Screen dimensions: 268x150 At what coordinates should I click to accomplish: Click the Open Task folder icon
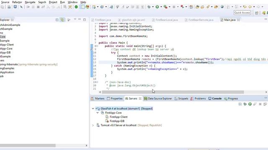point(203,7)
